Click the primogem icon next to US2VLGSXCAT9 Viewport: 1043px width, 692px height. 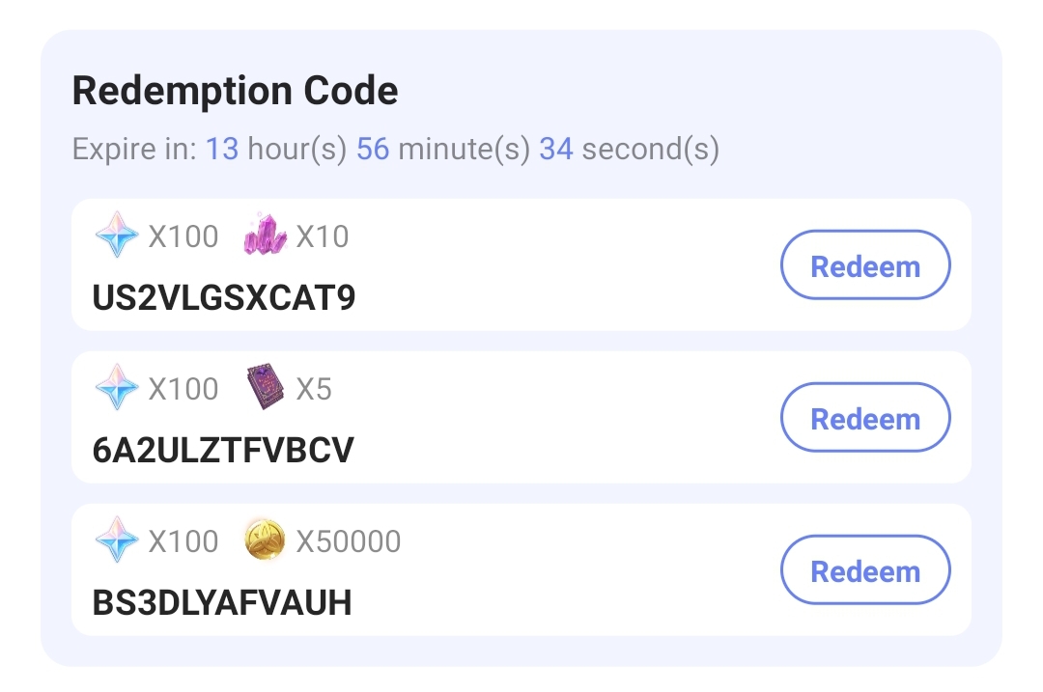(x=117, y=235)
